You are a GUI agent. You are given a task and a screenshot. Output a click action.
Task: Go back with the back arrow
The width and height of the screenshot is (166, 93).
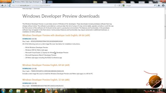pyautogui.click(x=2, y=5)
